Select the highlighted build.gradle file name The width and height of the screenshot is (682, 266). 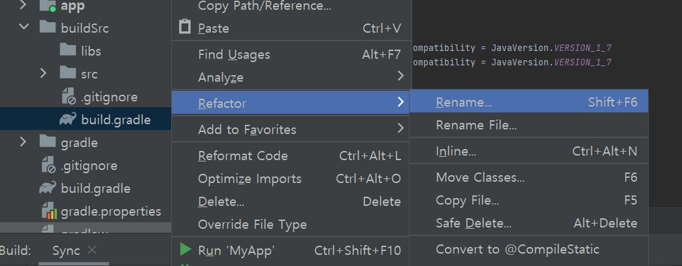[116, 120]
